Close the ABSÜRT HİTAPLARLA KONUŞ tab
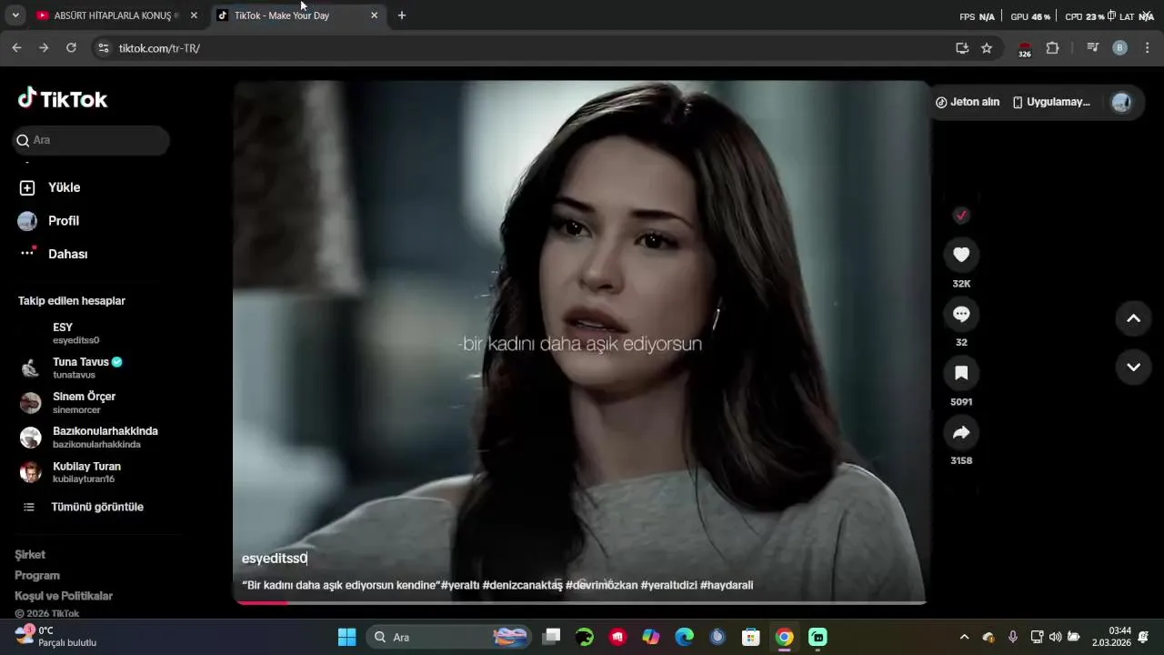1164x655 pixels. click(x=194, y=15)
